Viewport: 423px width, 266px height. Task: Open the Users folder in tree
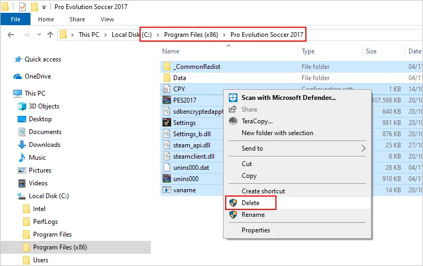tap(41, 260)
